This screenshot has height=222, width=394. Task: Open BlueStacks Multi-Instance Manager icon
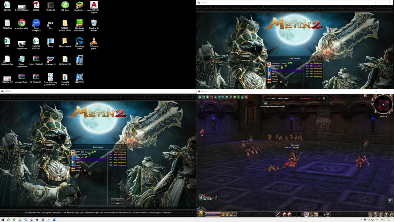79,25
